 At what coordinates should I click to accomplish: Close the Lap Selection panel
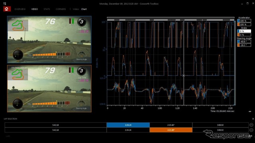tap(253, 119)
